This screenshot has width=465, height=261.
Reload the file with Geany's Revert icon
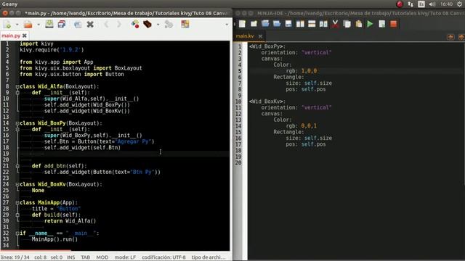78,24
